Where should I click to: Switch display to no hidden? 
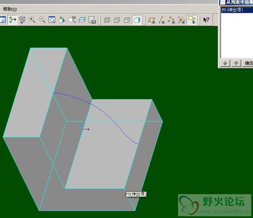127,20
